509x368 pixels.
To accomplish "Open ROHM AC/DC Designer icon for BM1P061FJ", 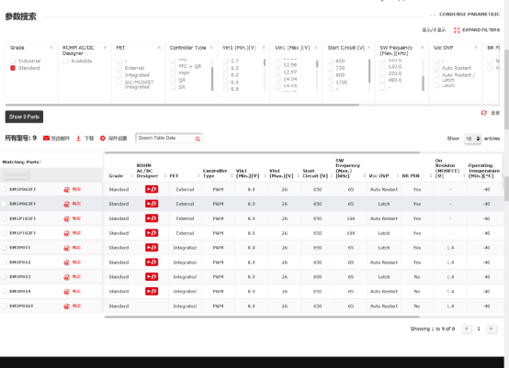I will (x=152, y=189).
